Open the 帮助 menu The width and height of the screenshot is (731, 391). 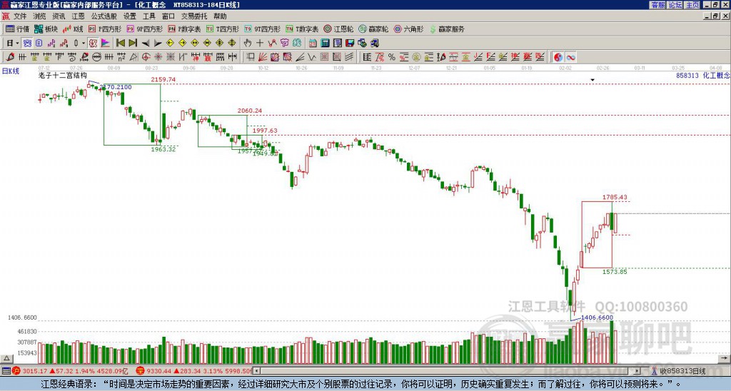[220, 16]
